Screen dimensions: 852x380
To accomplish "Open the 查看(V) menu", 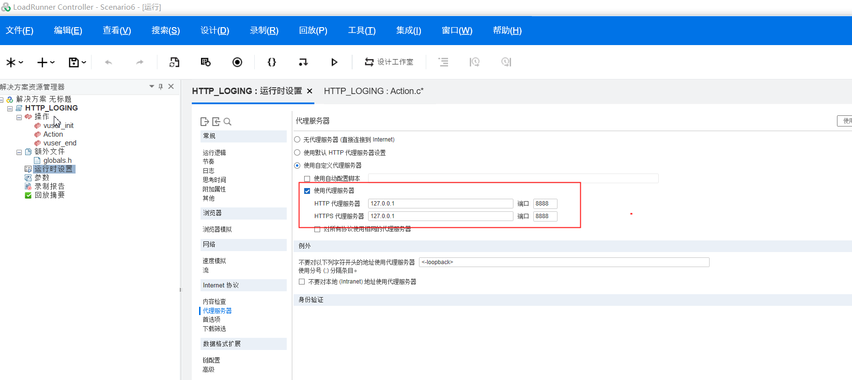I will [117, 31].
